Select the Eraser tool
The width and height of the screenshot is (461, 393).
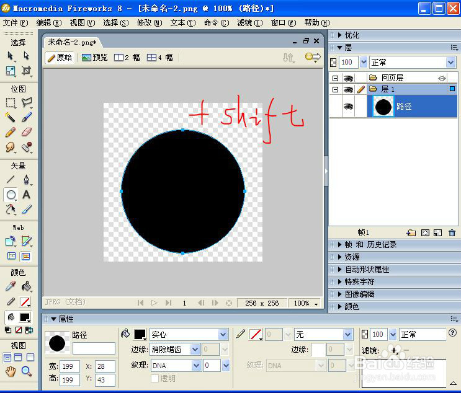27,132
